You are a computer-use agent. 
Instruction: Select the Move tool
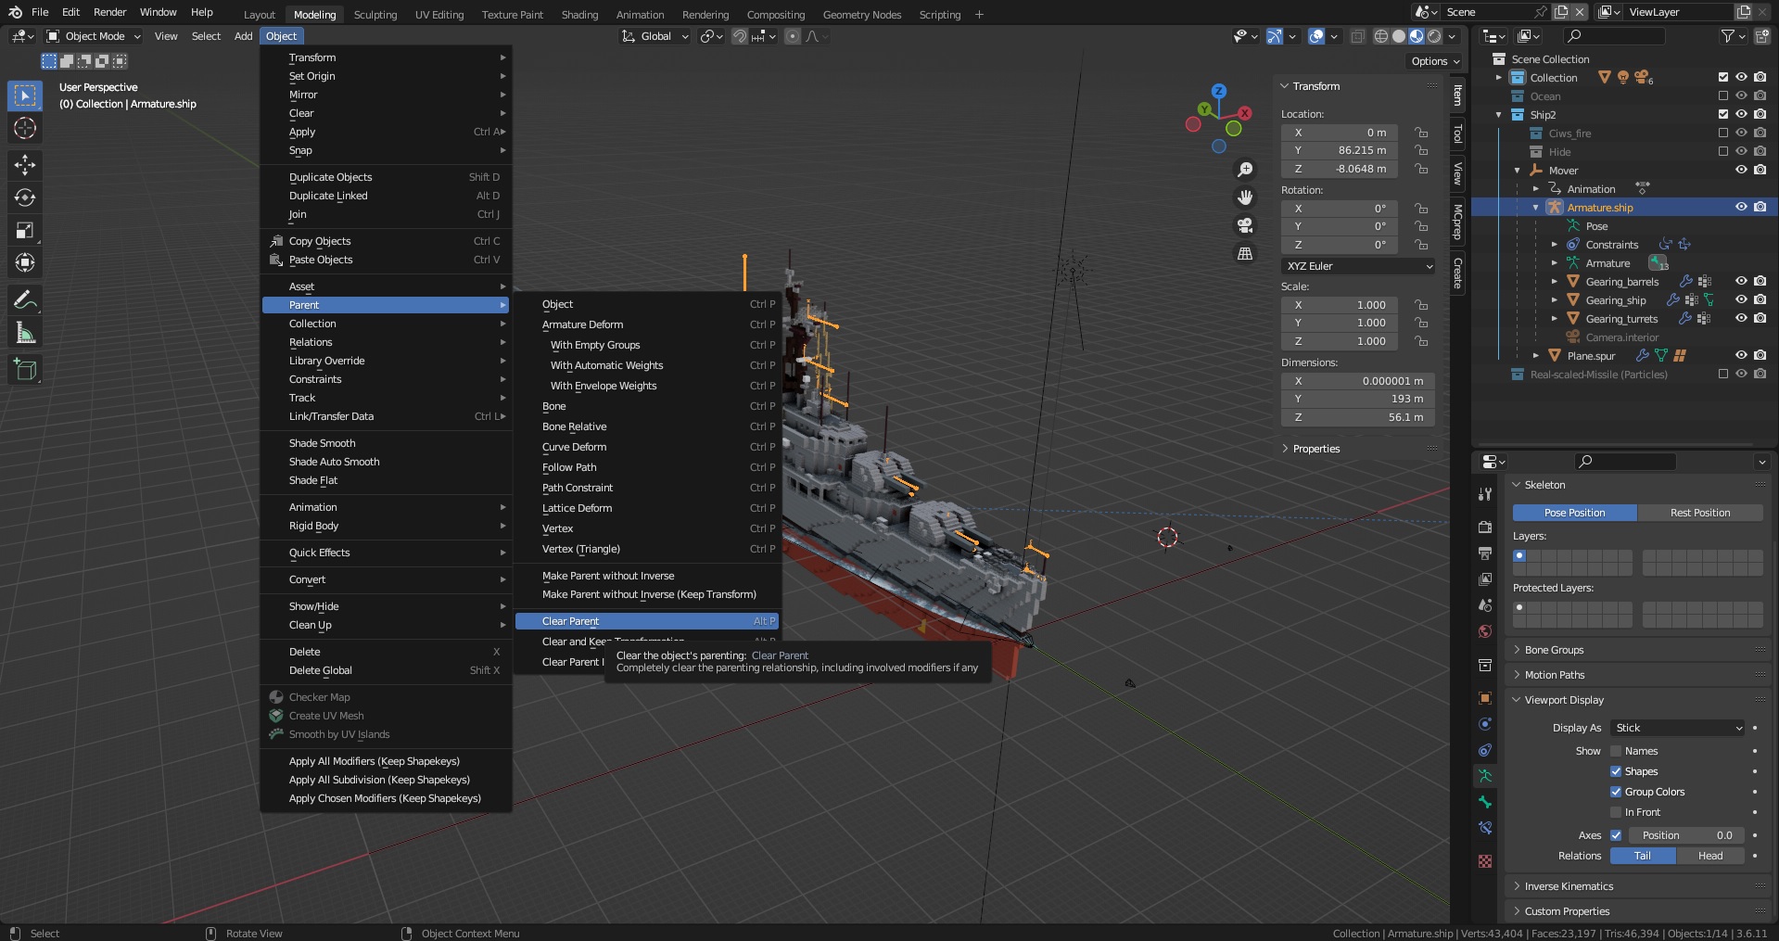tap(25, 165)
